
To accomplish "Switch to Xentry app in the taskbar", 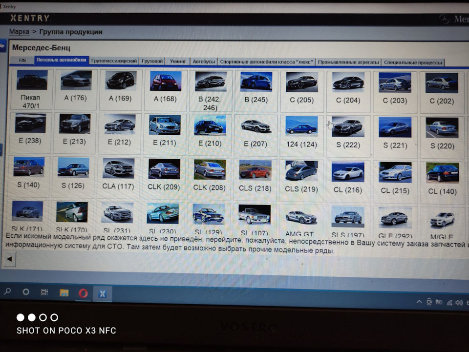I will coord(102,294).
